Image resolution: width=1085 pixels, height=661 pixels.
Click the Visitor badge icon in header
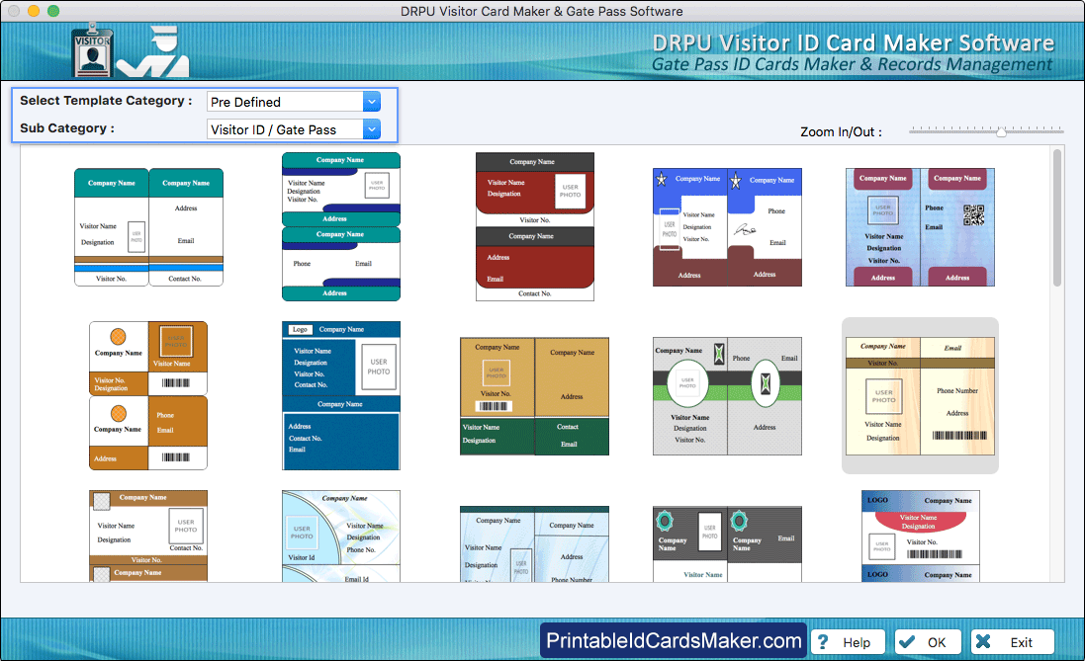[92, 49]
